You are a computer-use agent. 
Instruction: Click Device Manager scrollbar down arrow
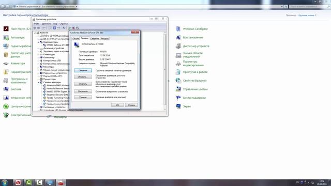click(165, 109)
